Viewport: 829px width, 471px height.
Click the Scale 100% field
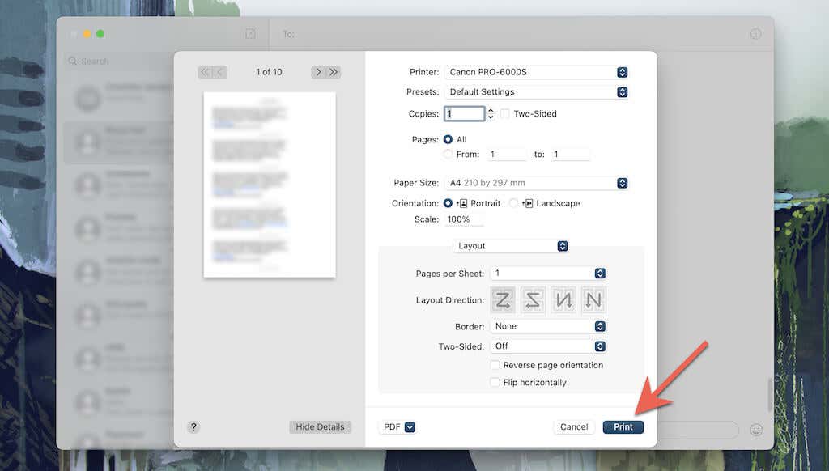[x=463, y=219]
